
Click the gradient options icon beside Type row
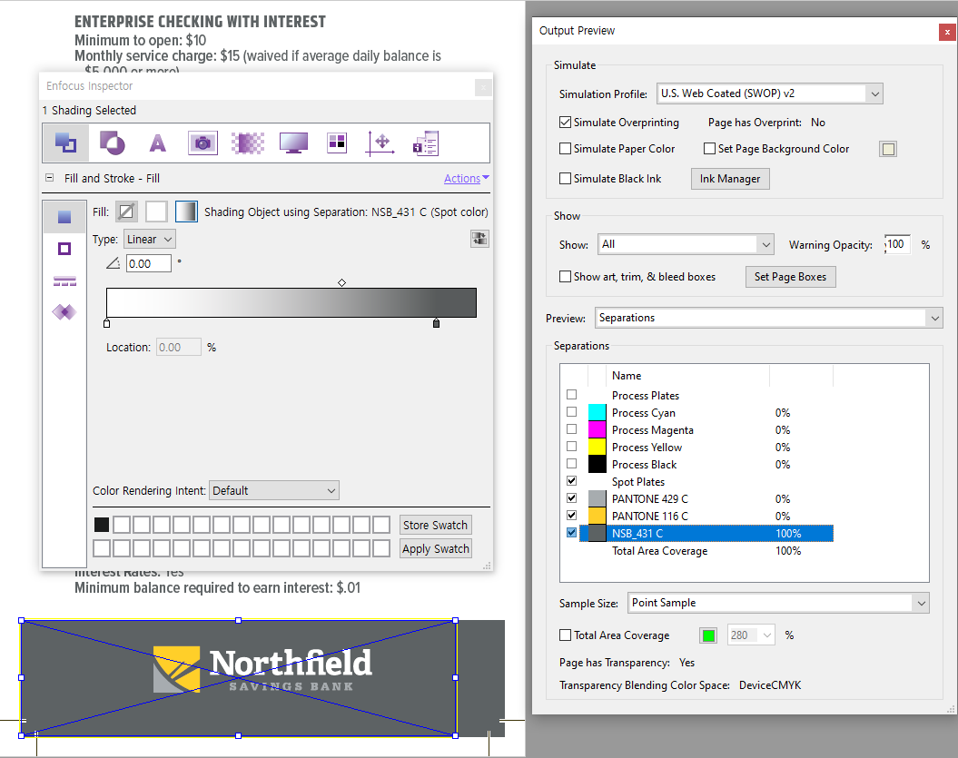479,239
